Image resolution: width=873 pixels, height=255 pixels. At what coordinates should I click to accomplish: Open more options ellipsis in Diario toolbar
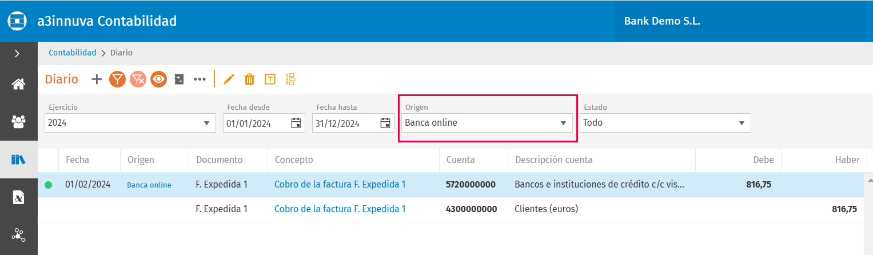pyautogui.click(x=200, y=79)
